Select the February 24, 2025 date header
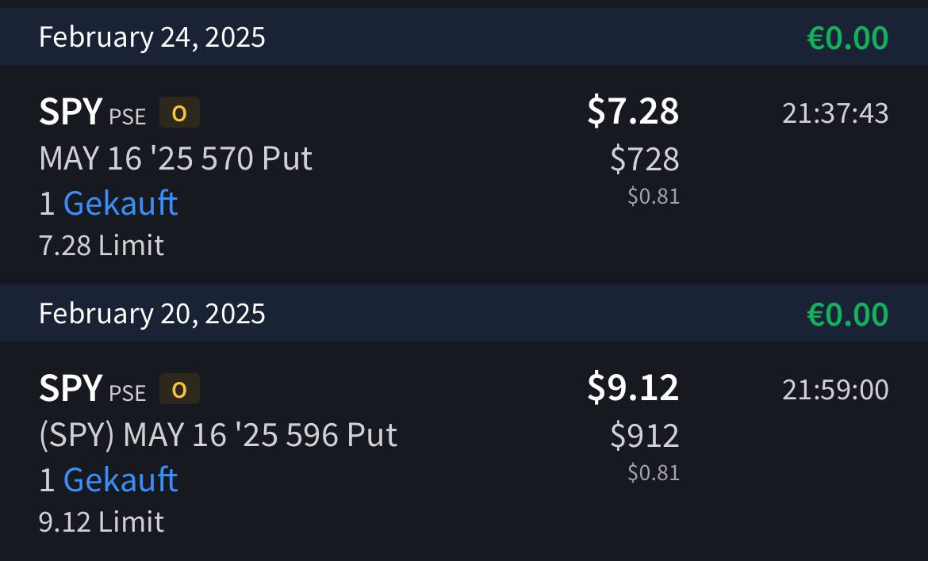This screenshot has width=928, height=561. (x=152, y=37)
